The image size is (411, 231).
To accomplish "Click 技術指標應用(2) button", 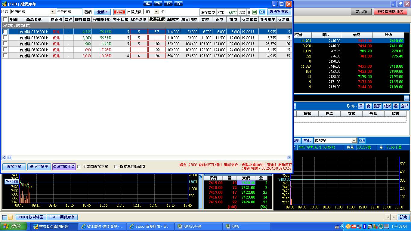I will click(390, 12).
